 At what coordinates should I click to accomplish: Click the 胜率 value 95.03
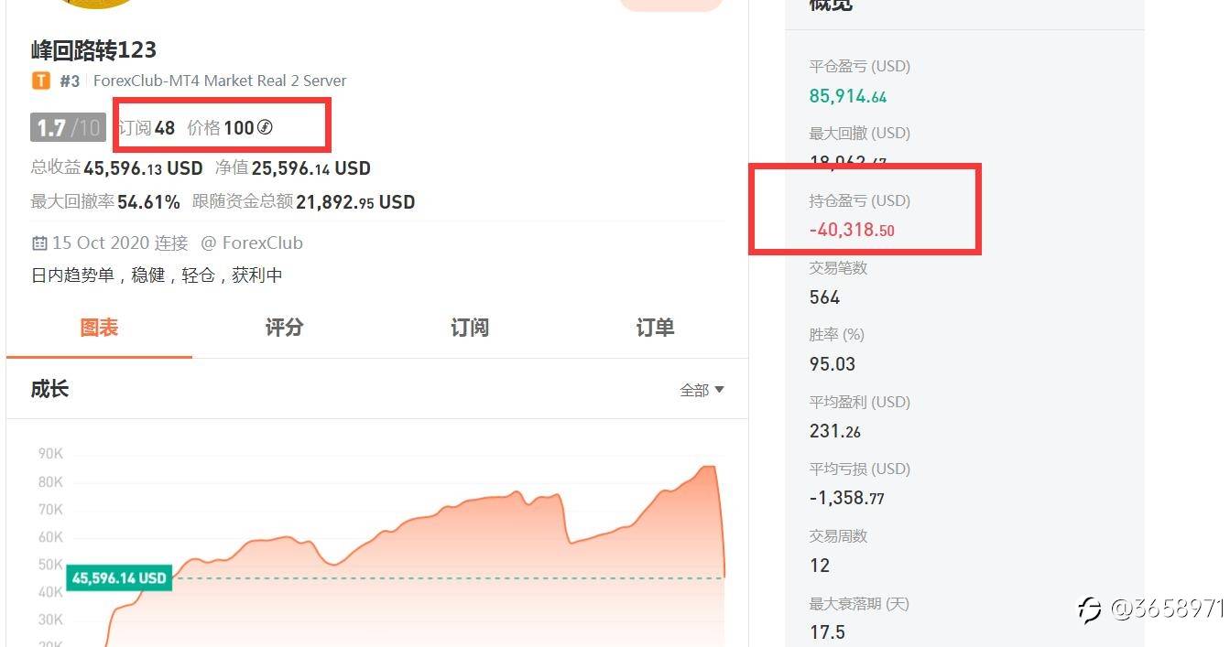833,364
